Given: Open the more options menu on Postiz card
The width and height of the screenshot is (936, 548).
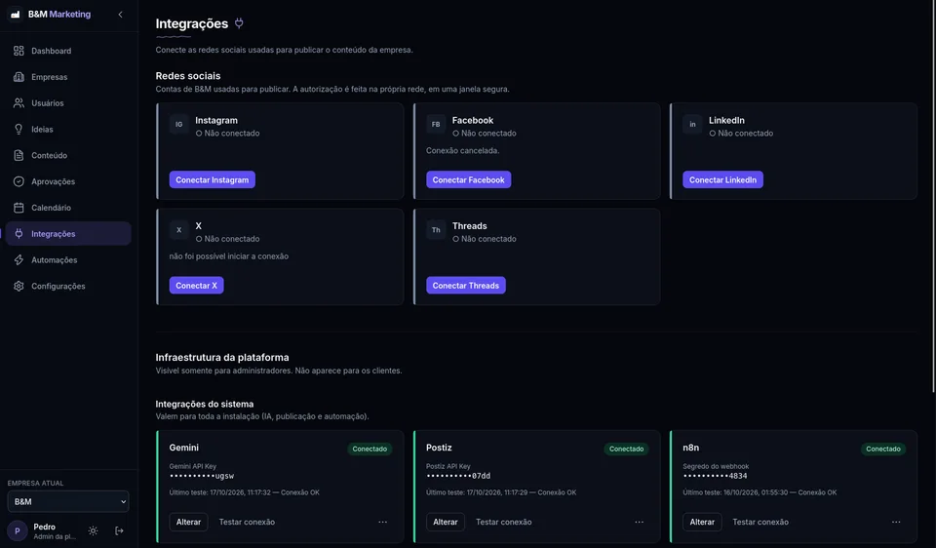Looking at the screenshot, I should coord(640,522).
